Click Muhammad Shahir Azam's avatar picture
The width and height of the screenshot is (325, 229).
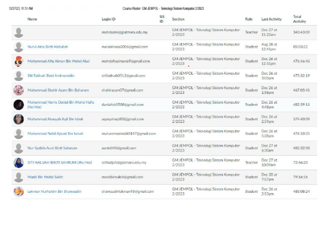point(19,90)
